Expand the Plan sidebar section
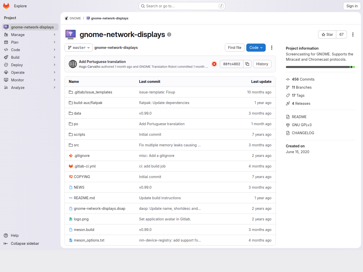This screenshot has width=363, height=272. tap(30, 42)
